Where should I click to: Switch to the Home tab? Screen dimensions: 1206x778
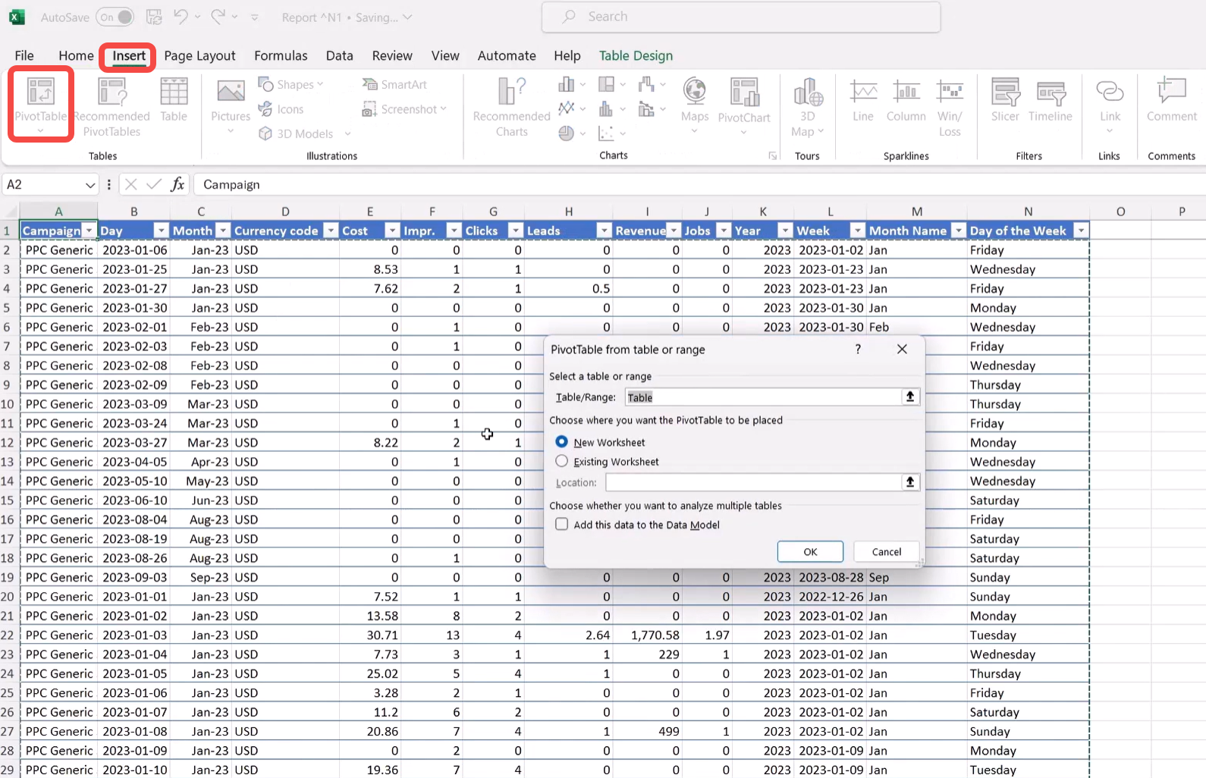(x=76, y=55)
